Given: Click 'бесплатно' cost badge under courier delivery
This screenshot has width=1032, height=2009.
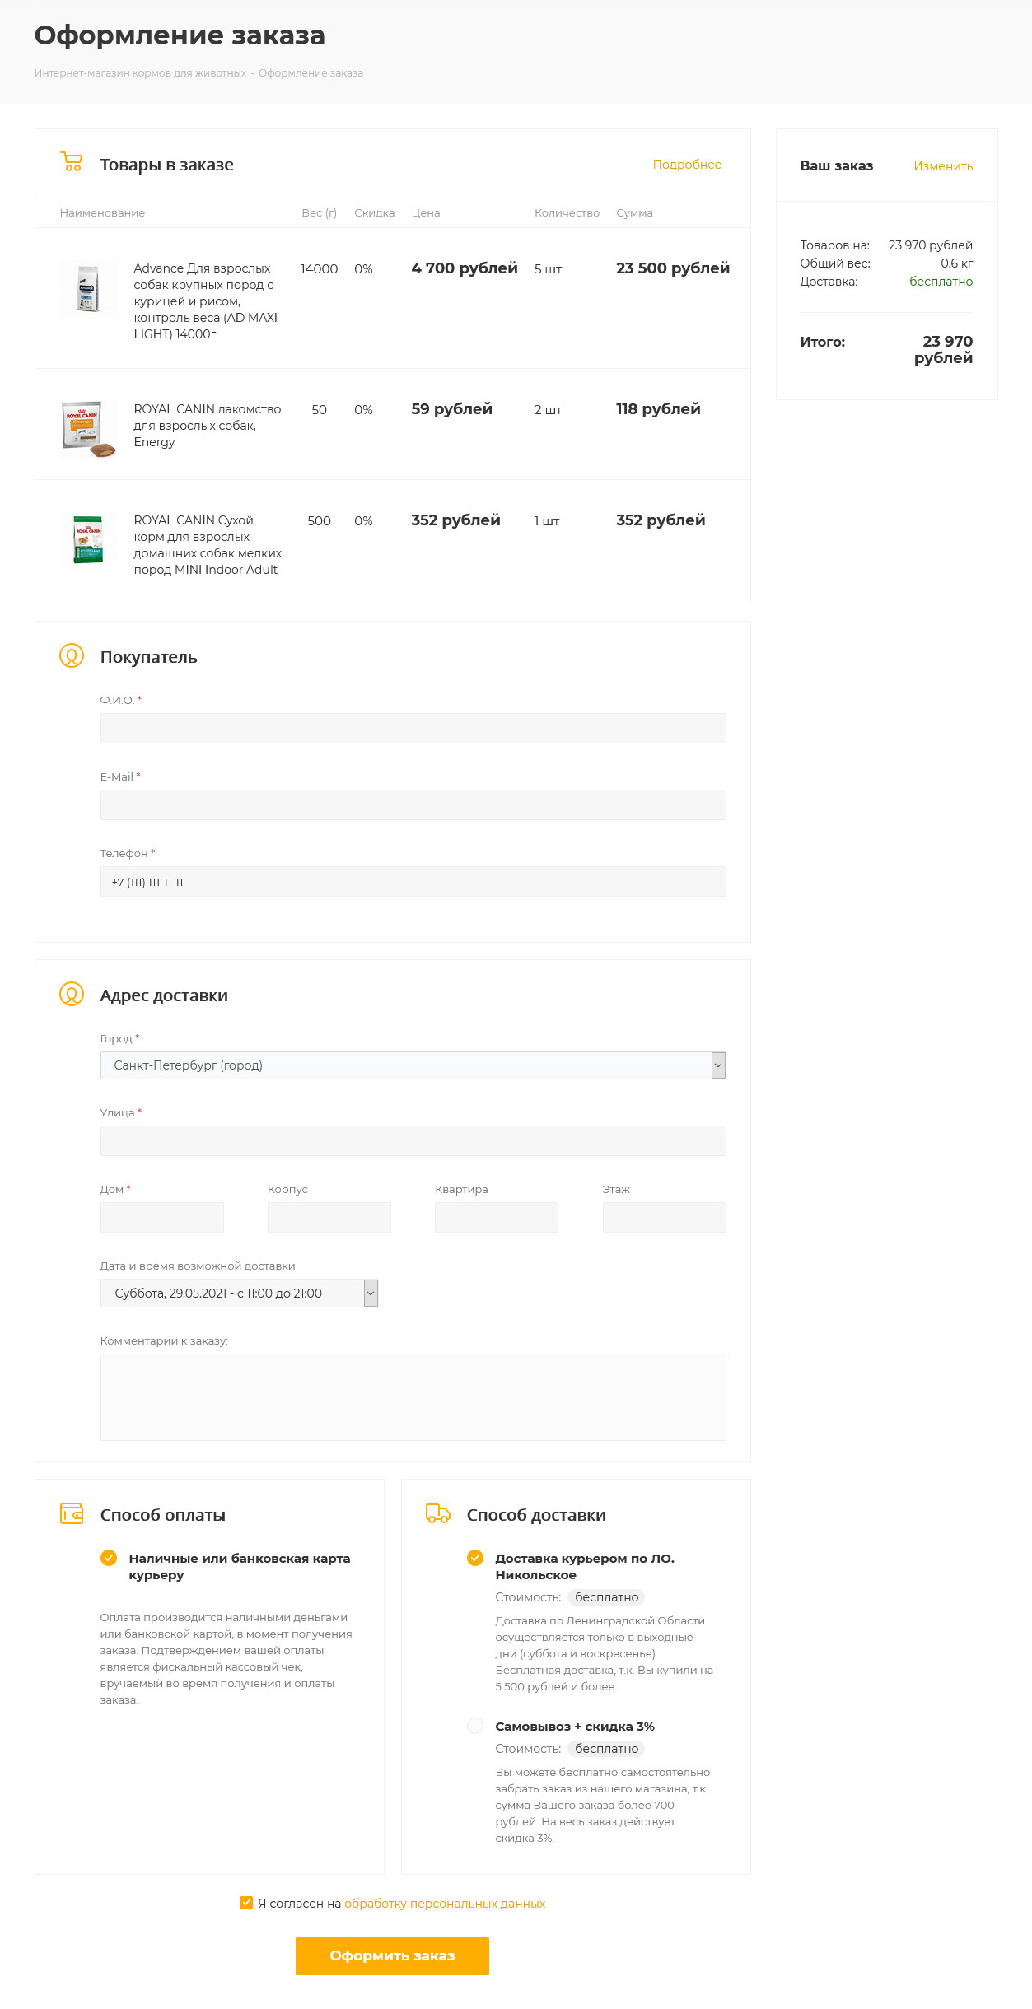Looking at the screenshot, I should [606, 1597].
